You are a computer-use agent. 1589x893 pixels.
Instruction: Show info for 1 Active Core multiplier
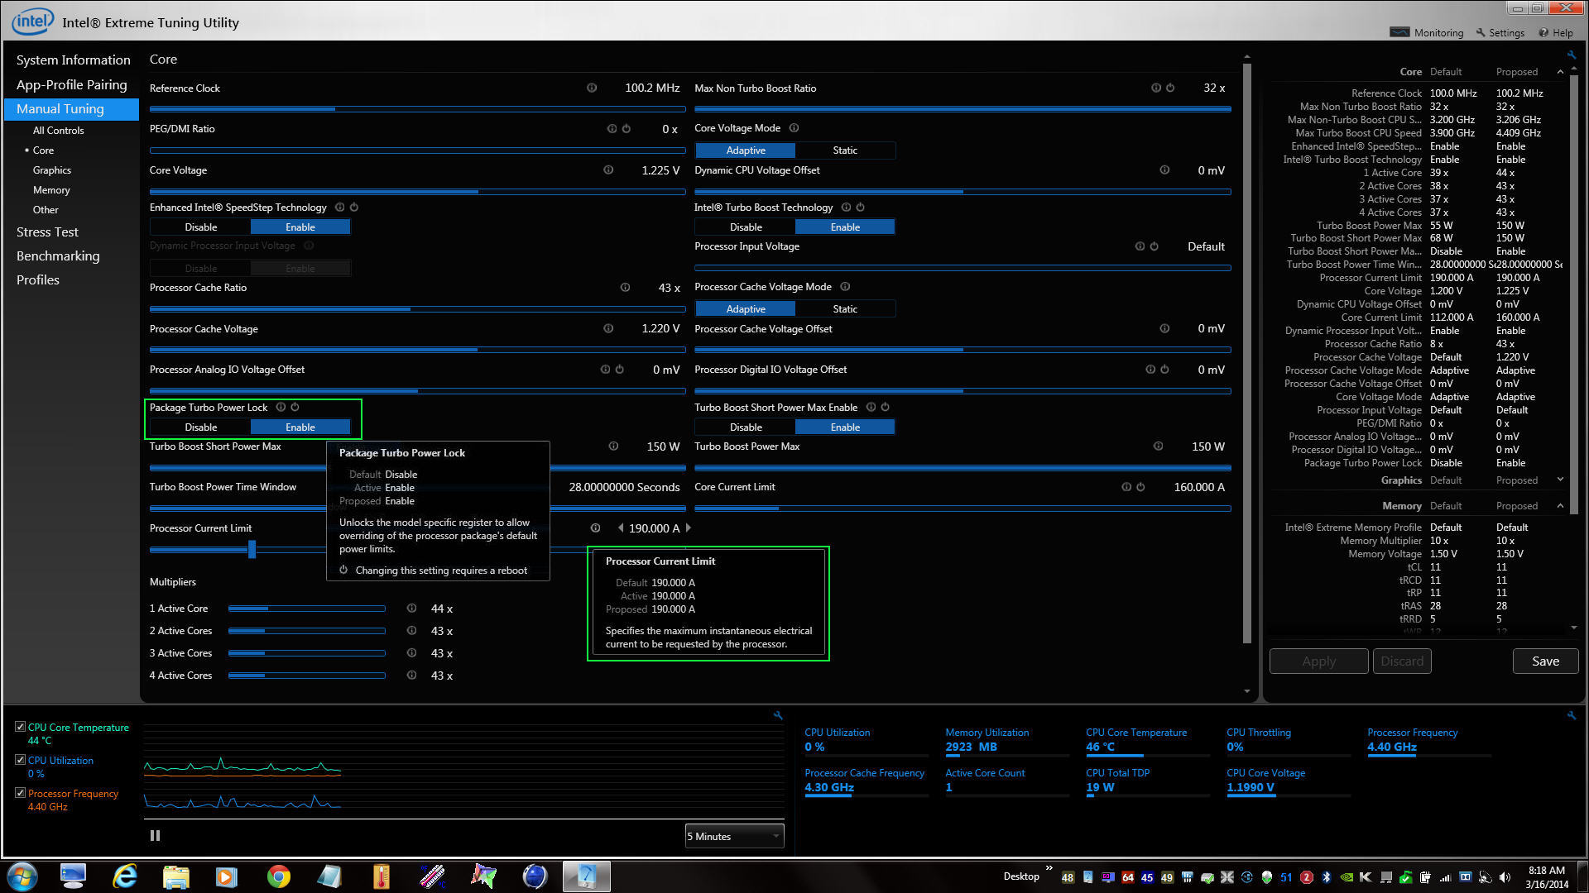click(x=411, y=609)
